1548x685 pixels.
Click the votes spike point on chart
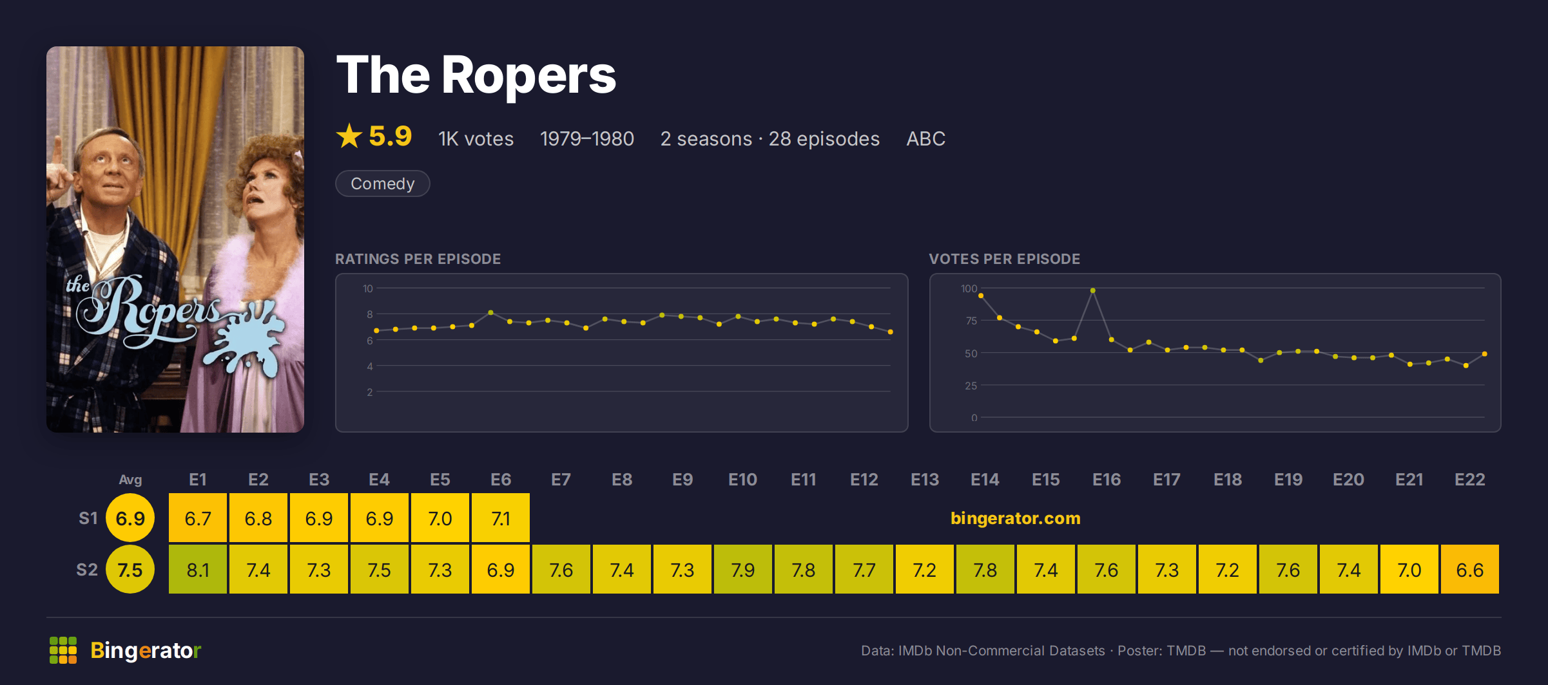pyautogui.click(x=1093, y=291)
